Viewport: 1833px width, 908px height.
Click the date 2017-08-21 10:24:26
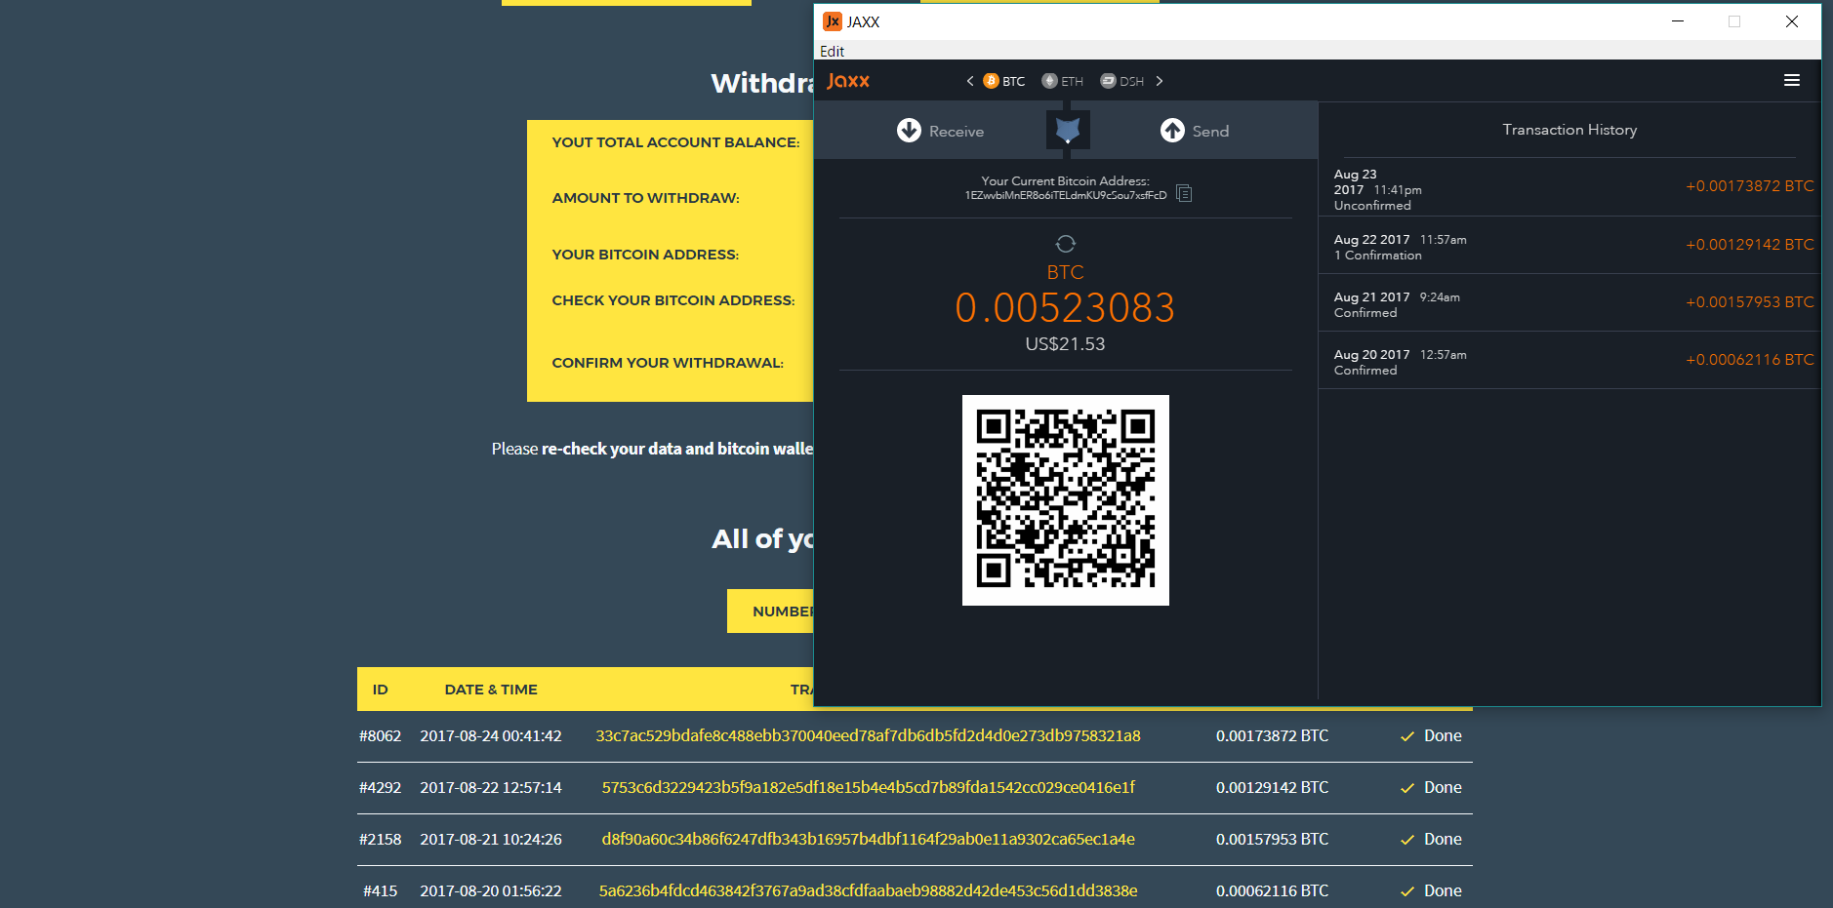[491, 839]
